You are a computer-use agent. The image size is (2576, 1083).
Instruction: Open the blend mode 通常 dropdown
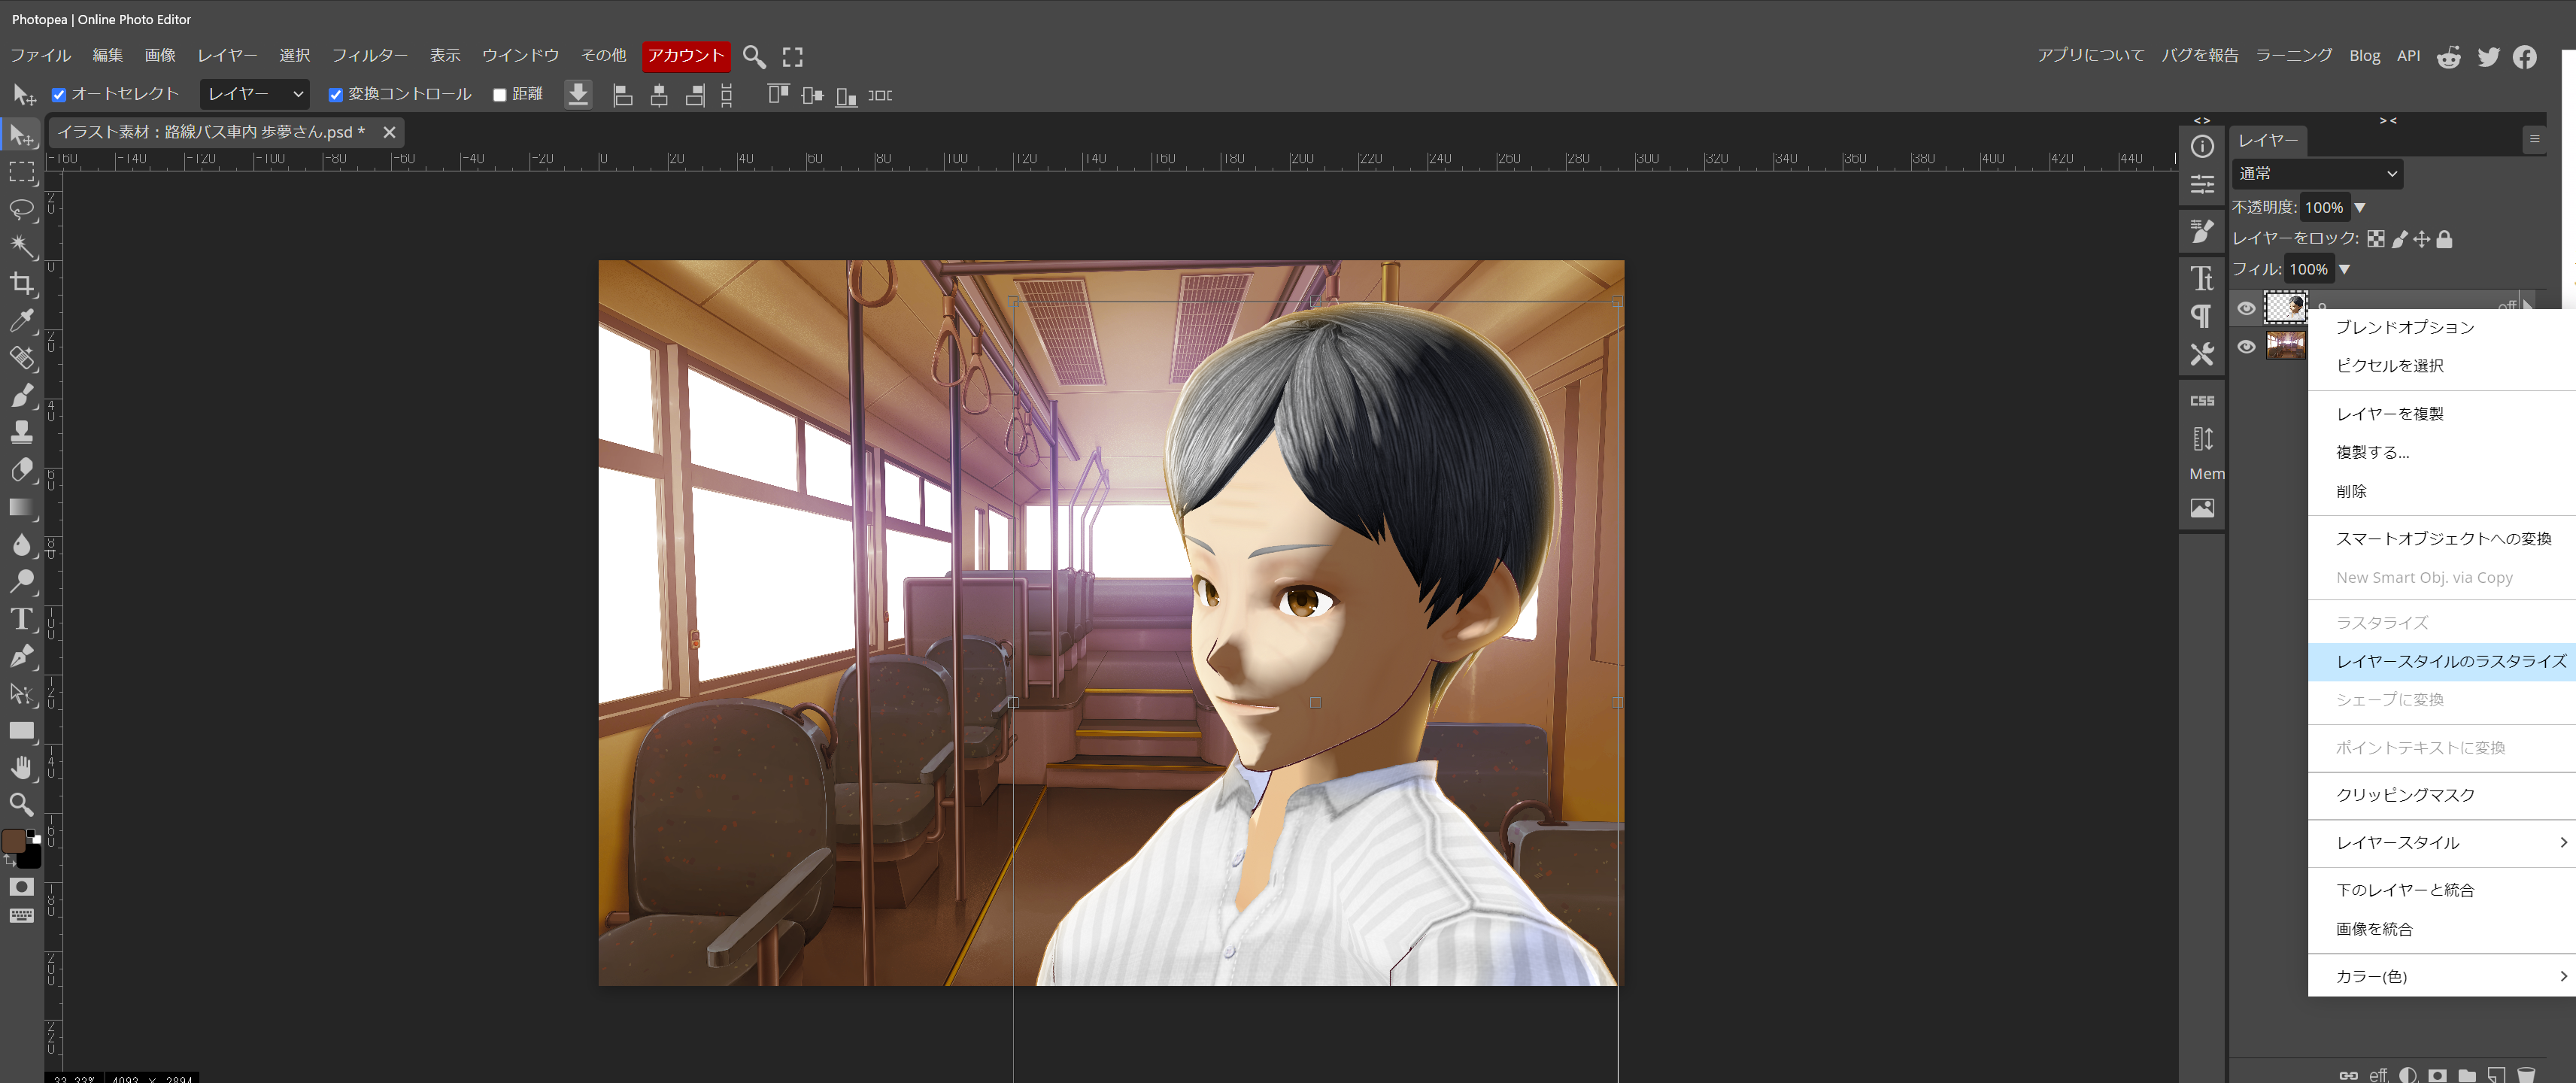click(x=2316, y=174)
